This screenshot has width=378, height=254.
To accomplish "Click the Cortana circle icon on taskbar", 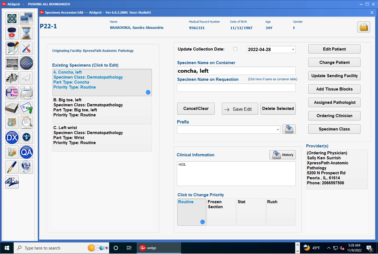I will (116, 248).
